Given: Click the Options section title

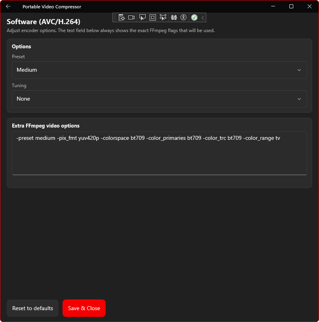Looking at the screenshot, I should pos(21,47).
